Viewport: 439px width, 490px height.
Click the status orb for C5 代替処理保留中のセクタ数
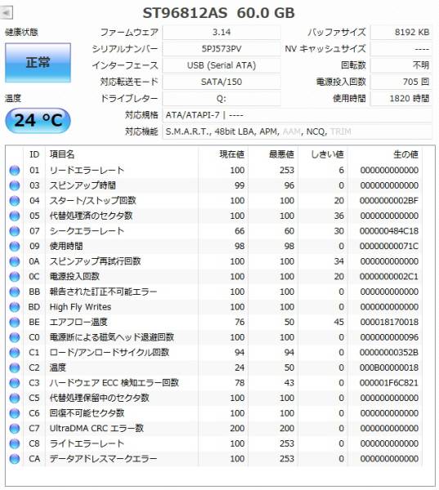point(15,399)
